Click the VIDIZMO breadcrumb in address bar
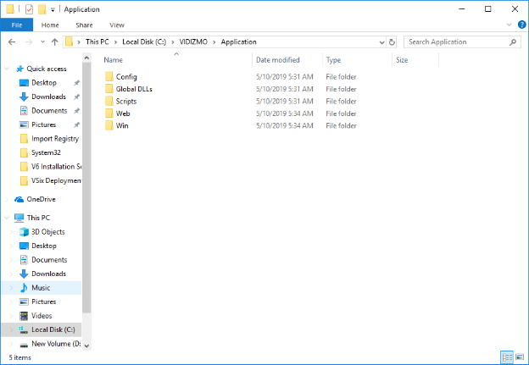The height and width of the screenshot is (365, 529). [197, 41]
